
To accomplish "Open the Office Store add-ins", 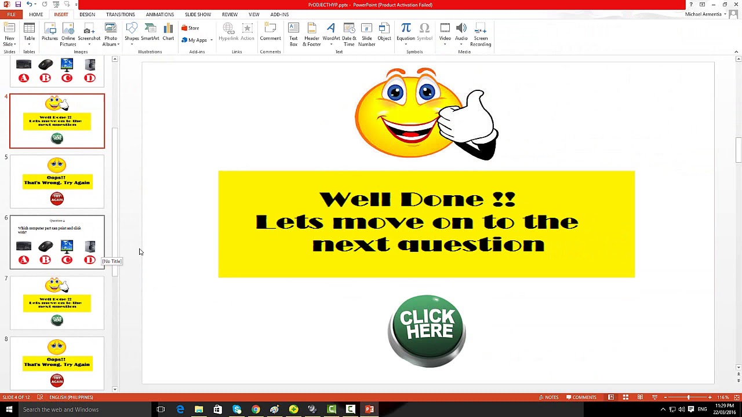I will 190,28.
